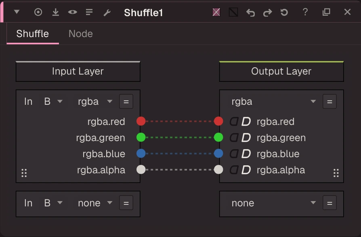Toggle the D button for output rgba.red
The image size is (361, 237).
246,121
